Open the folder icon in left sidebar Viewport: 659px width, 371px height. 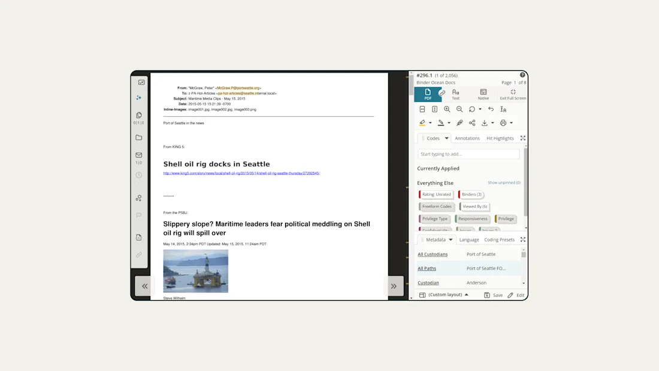(139, 137)
